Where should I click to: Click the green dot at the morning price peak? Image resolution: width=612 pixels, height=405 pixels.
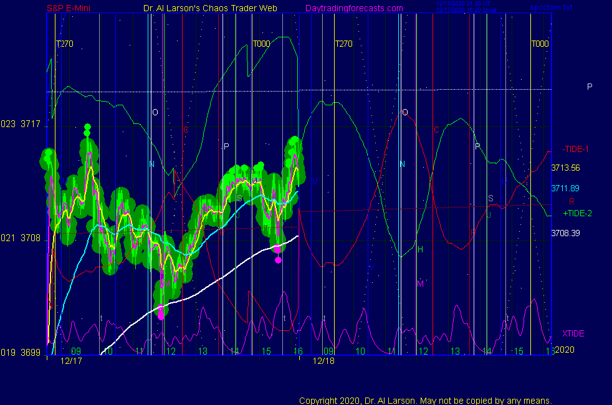(87, 127)
